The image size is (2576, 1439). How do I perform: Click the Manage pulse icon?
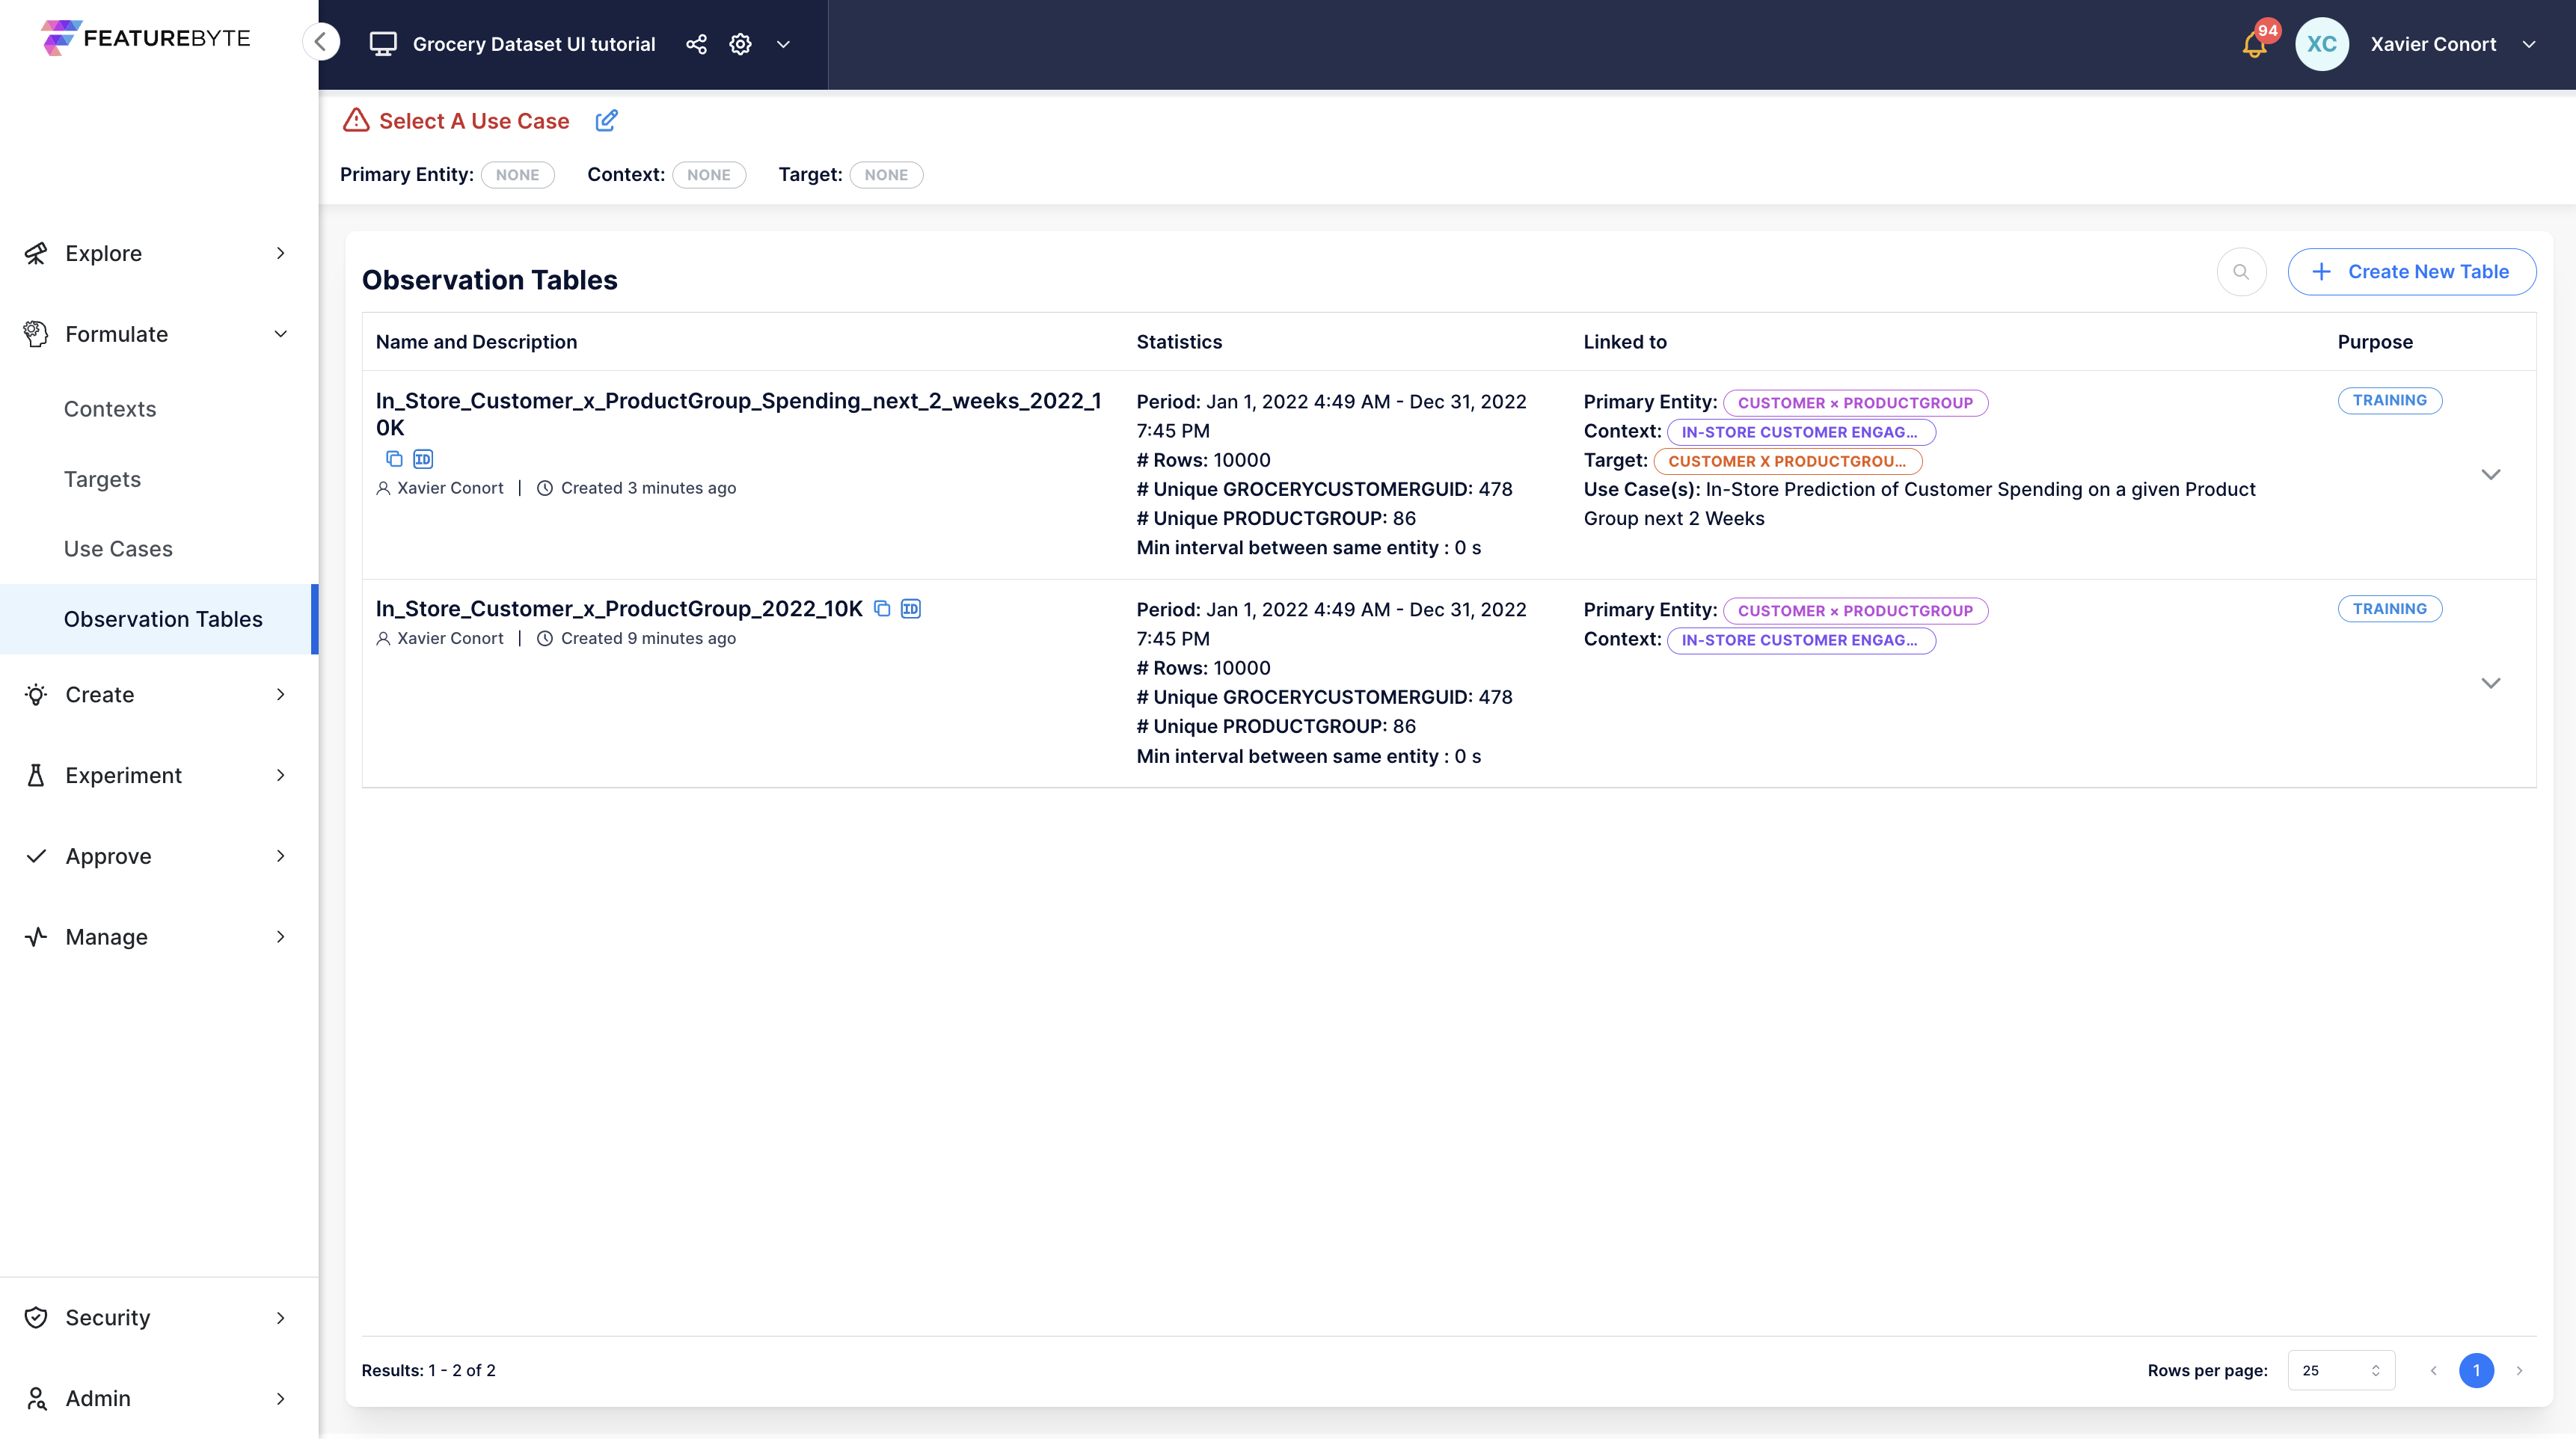[36, 937]
